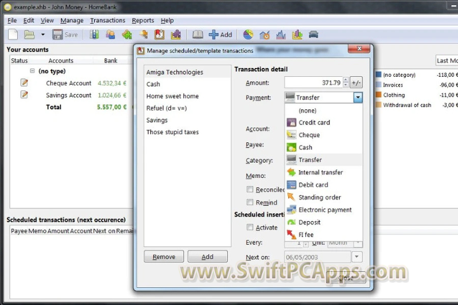458x305 pixels.
Task: Select the Savings template in list
Action: [x=187, y=120]
